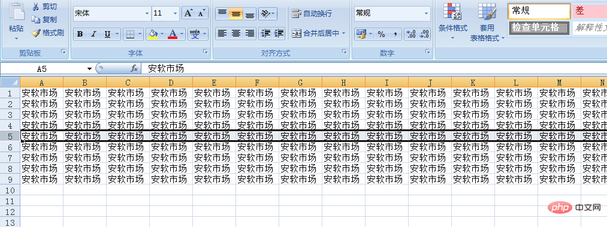The width and height of the screenshot is (607, 227).
Task: Select cell H8 containing 安软市场
Action: pos(343,169)
